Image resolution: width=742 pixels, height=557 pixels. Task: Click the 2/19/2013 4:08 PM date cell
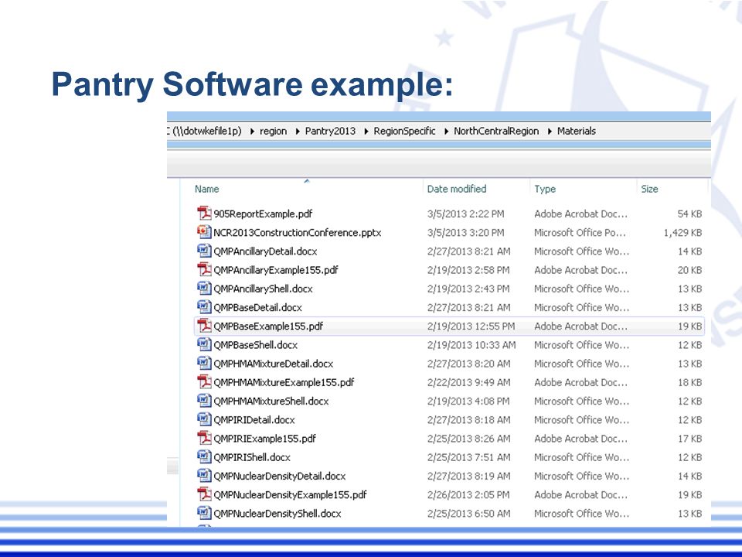468,401
